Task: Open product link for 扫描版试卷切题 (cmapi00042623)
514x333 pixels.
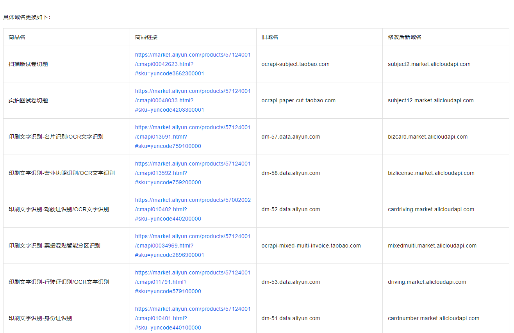Action: 193,64
